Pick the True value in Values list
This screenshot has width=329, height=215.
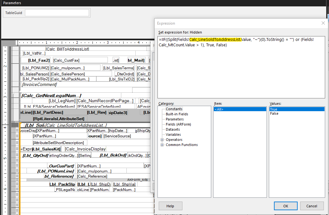[x=274, y=109]
